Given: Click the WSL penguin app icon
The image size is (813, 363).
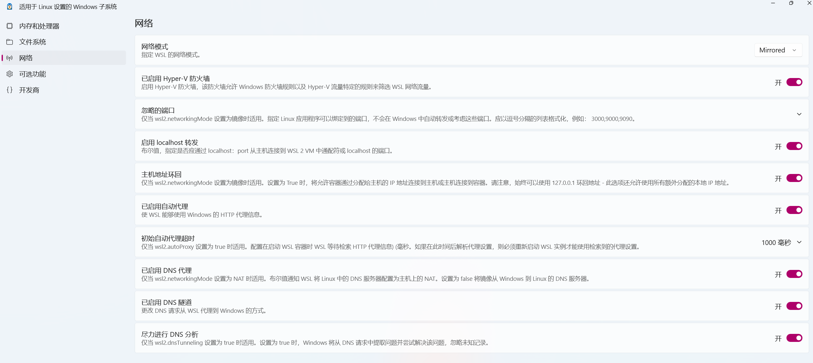Looking at the screenshot, I should click(x=10, y=7).
